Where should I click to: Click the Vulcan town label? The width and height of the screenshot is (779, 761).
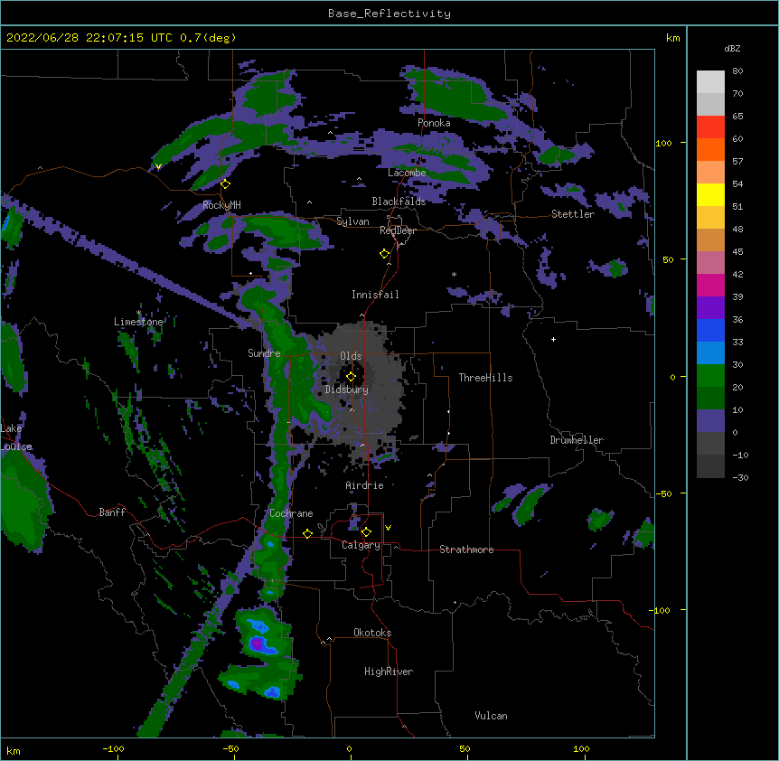(491, 716)
